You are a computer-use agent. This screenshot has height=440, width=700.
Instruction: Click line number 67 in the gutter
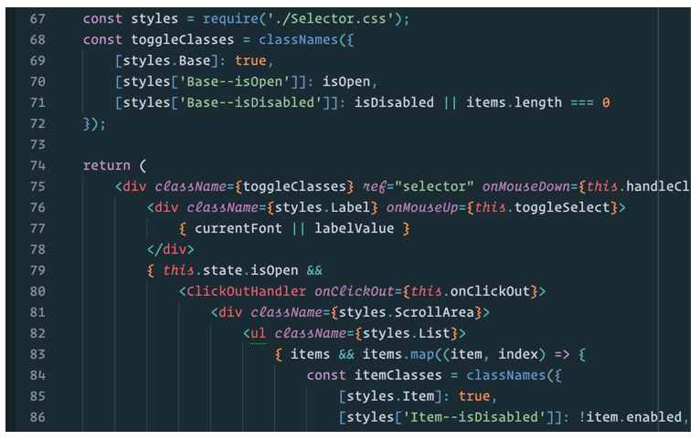[x=37, y=19]
